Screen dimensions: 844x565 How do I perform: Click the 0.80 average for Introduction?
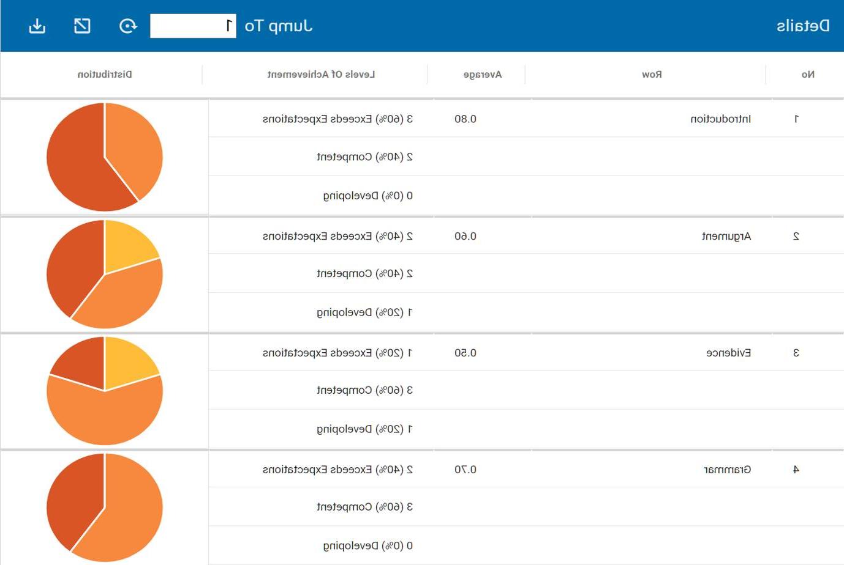(465, 119)
